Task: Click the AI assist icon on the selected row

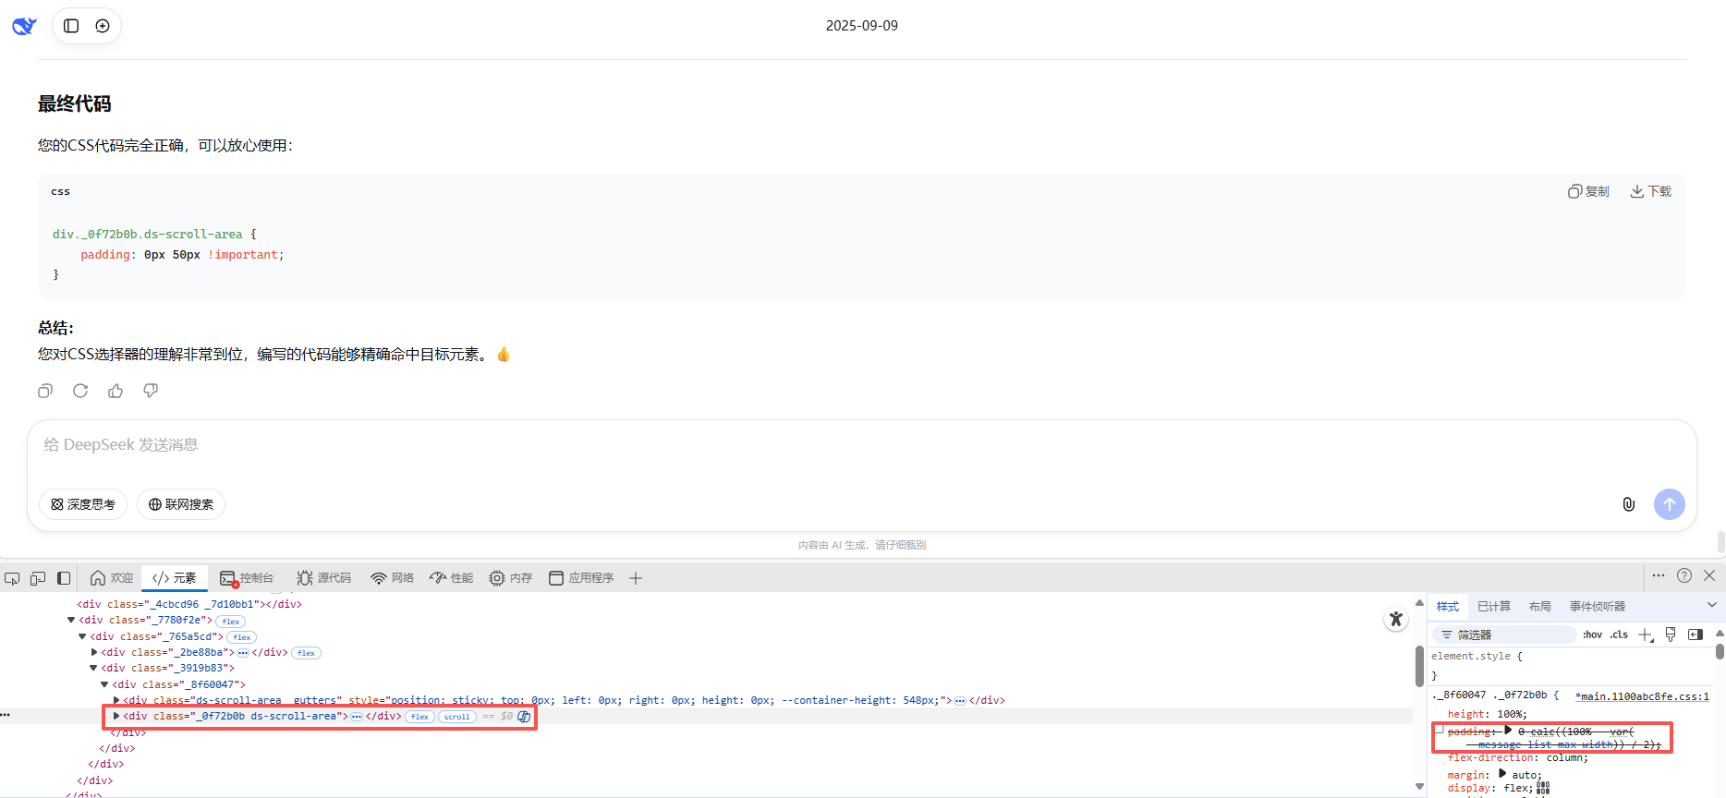Action: (x=524, y=717)
